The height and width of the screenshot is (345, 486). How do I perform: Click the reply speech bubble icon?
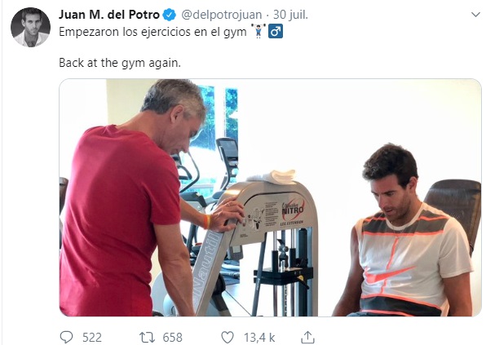tap(66, 337)
